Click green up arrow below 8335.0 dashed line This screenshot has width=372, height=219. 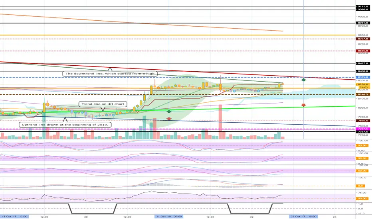[x=303, y=80]
